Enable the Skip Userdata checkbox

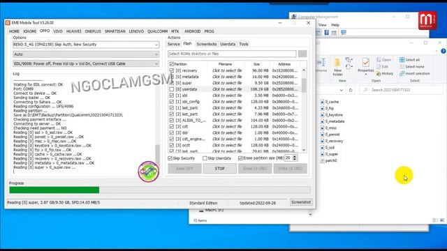(205, 158)
